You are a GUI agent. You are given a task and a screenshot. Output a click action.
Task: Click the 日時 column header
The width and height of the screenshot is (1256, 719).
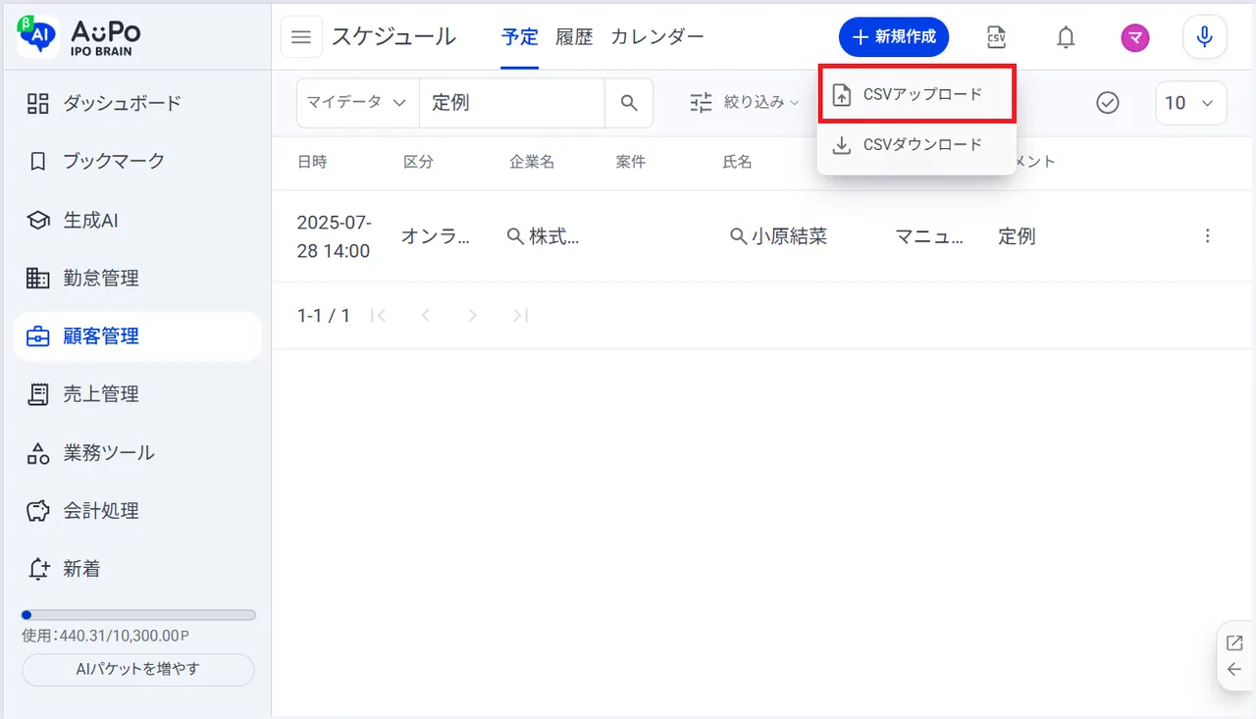pyautogui.click(x=312, y=162)
